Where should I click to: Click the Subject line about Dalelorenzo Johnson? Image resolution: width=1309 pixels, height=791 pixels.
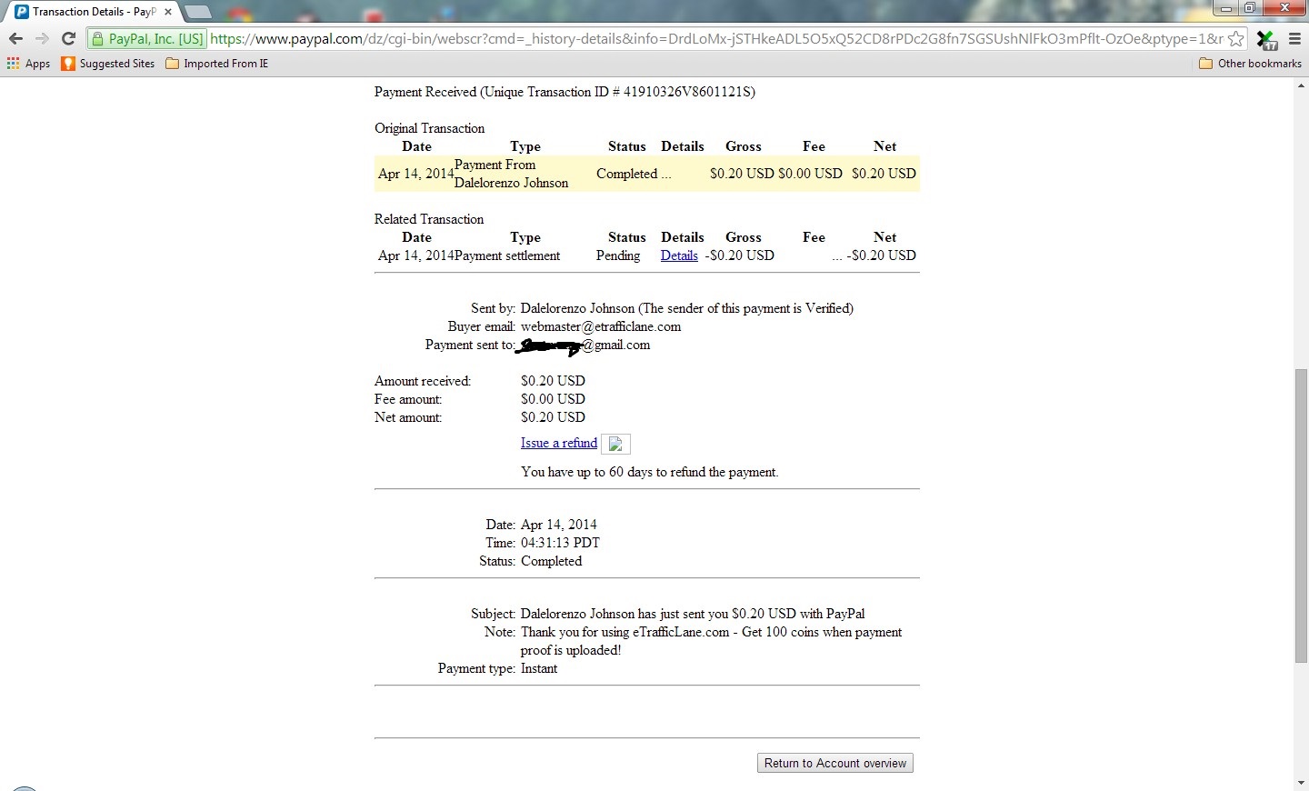693,614
